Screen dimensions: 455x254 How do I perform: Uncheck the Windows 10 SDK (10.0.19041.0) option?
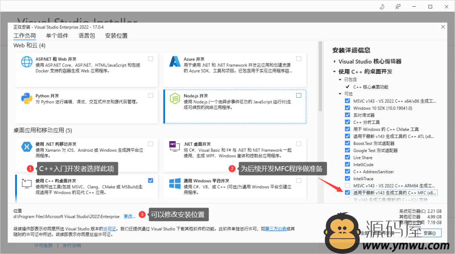pos(347,108)
